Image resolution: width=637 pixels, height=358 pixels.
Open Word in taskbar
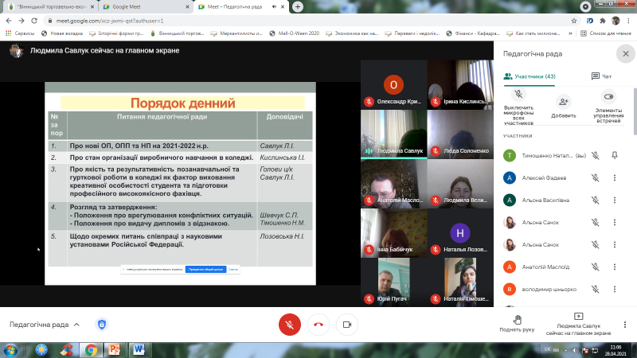[x=139, y=350]
